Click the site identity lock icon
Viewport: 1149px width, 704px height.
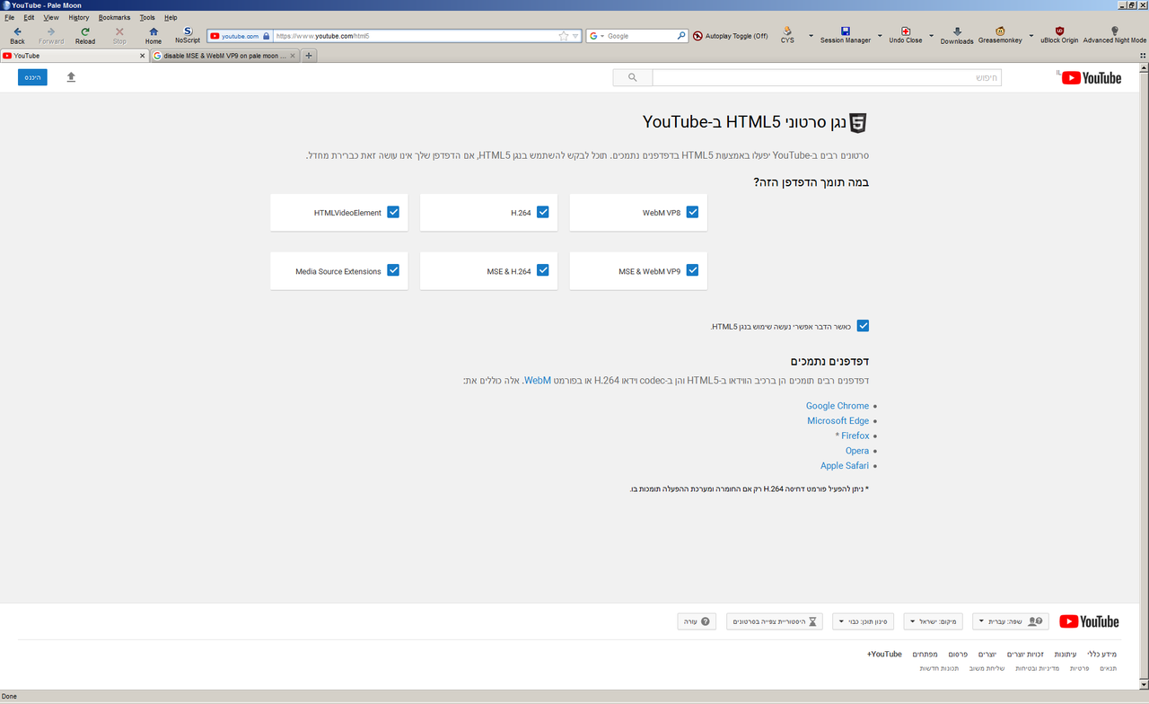(267, 36)
